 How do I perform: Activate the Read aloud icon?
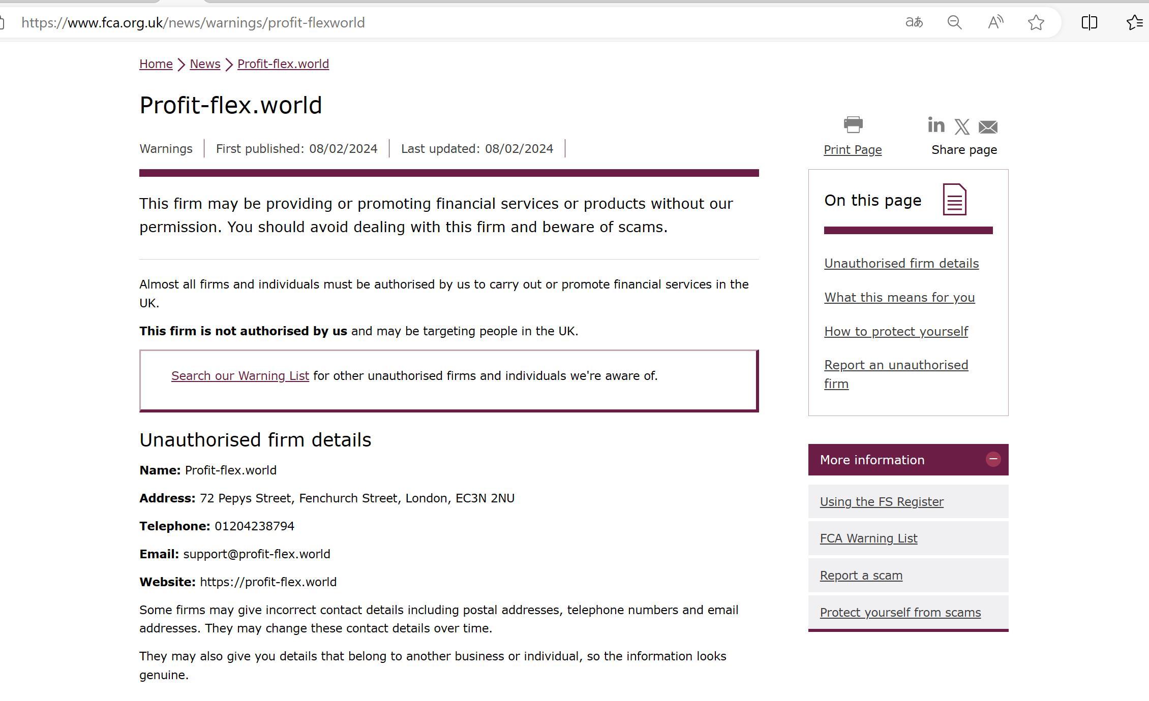click(995, 22)
